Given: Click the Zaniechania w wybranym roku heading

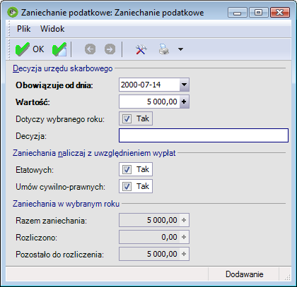Looking at the screenshot, I should [66, 204].
